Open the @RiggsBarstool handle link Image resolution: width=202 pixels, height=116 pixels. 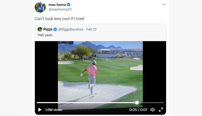point(71,29)
